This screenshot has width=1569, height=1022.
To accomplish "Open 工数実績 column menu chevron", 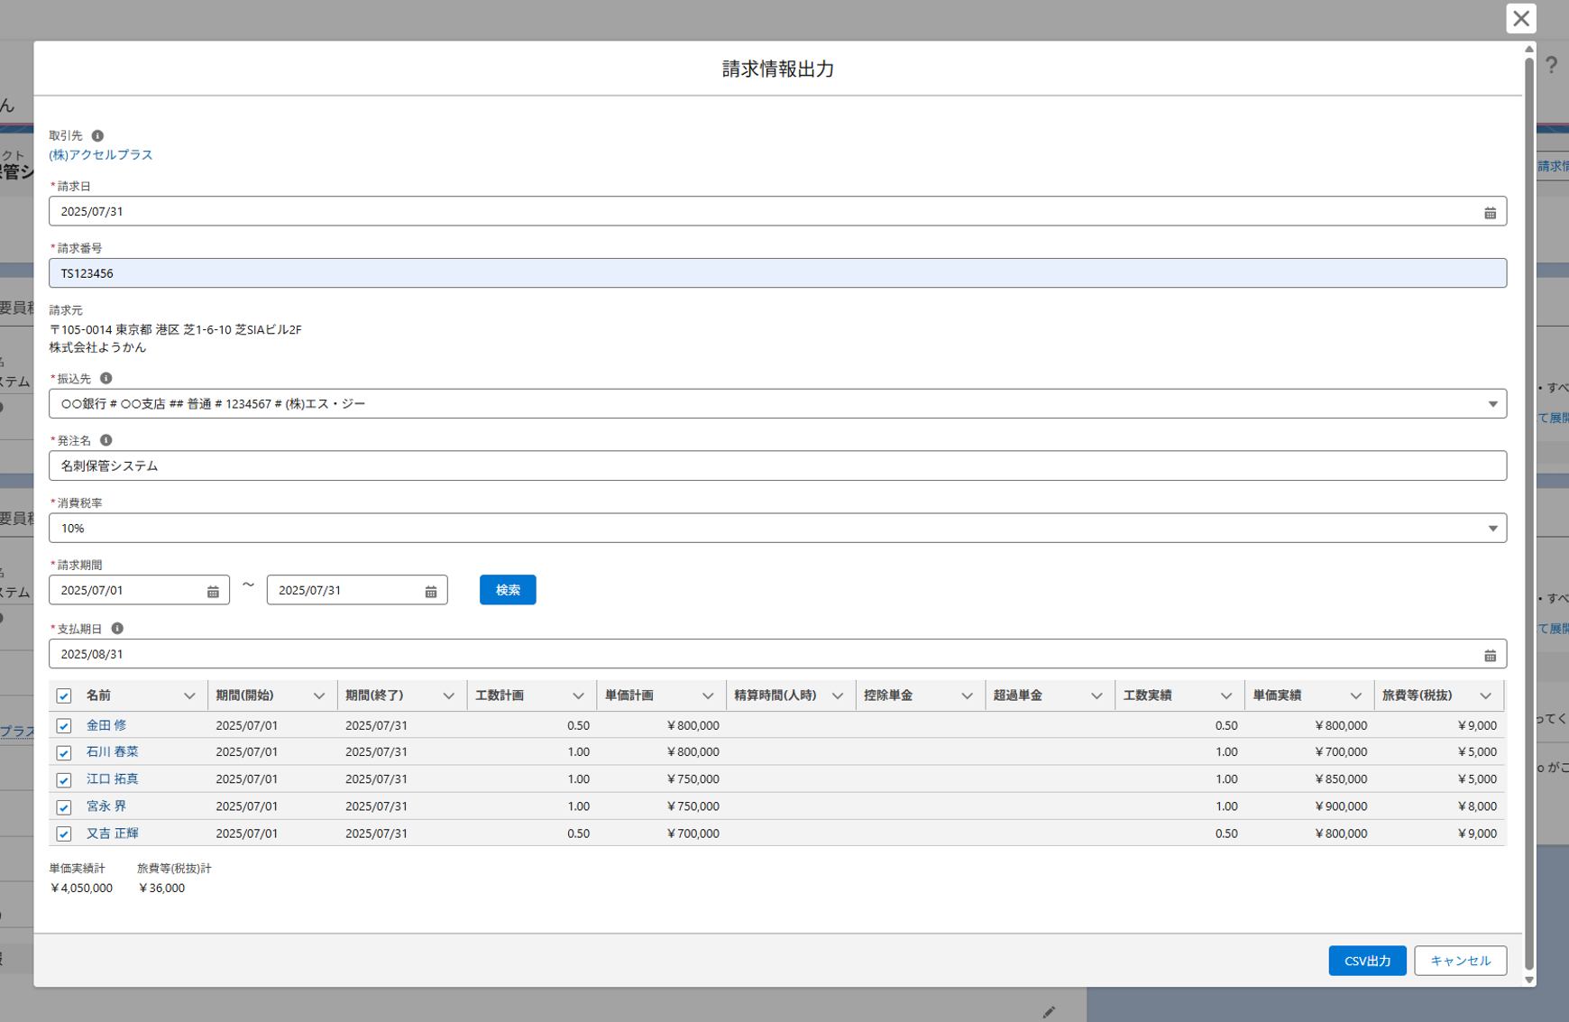I will coord(1226,695).
